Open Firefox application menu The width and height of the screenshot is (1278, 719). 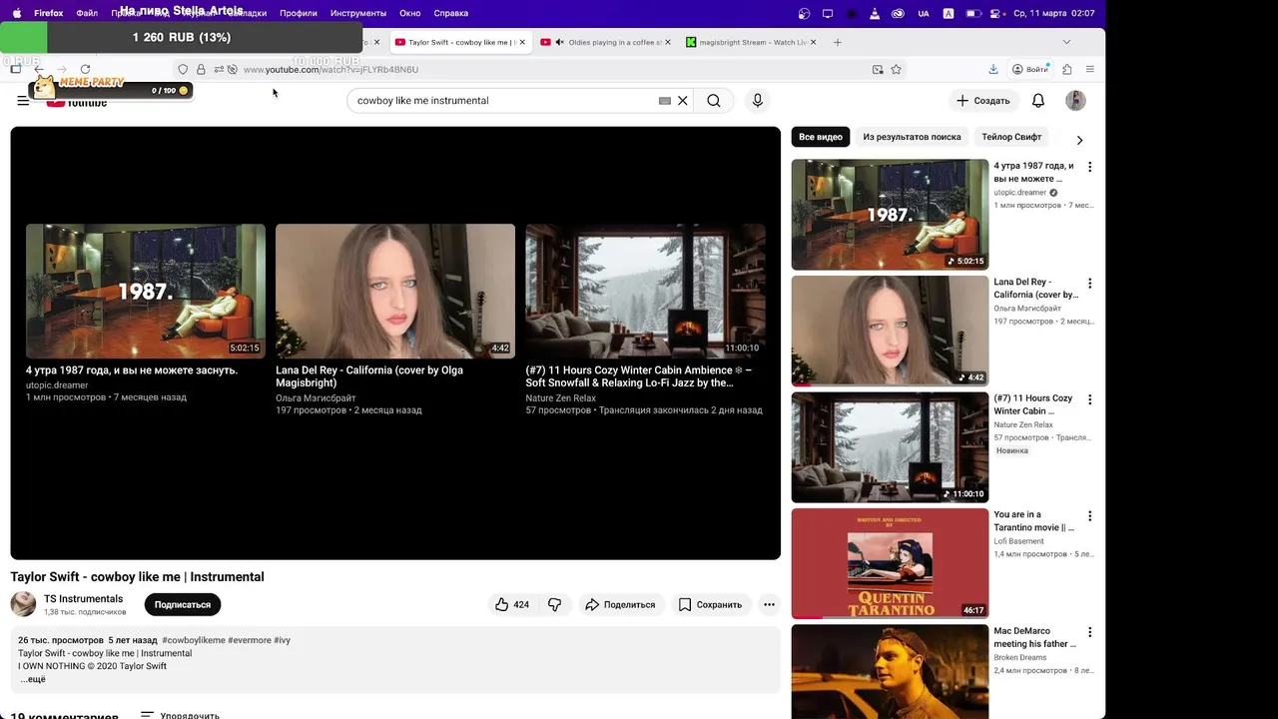[x=1090, y=69]
